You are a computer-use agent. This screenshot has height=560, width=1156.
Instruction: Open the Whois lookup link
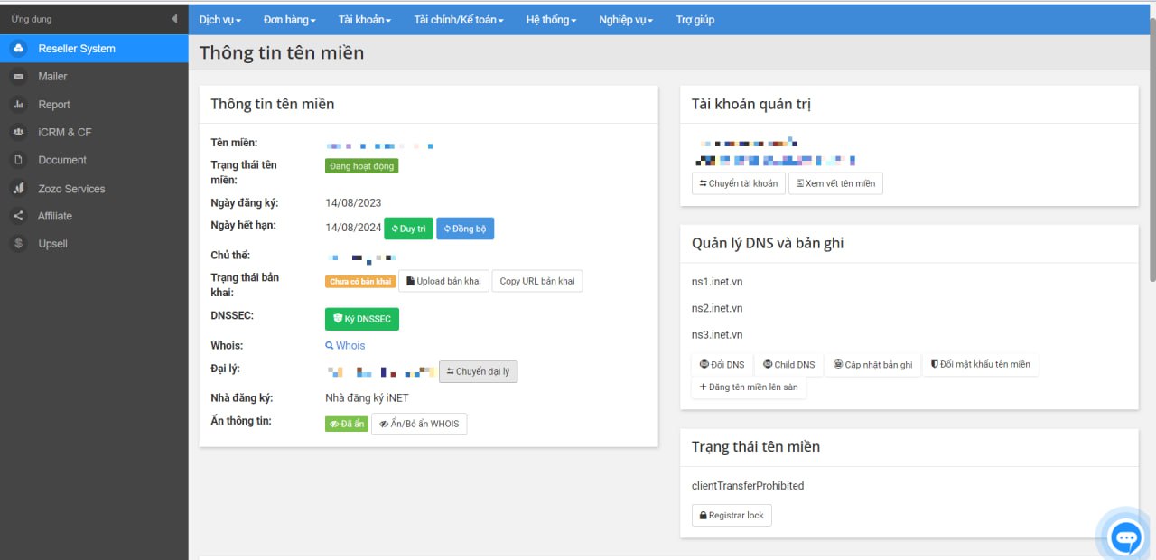click(346, 345)
